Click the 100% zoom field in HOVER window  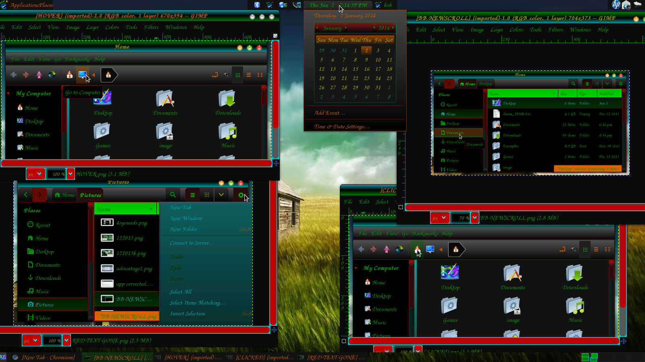tap(56, 174)
